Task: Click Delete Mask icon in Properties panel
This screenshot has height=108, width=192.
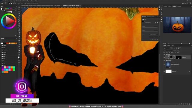Action: pyautogui.click(x=157, y=40)
